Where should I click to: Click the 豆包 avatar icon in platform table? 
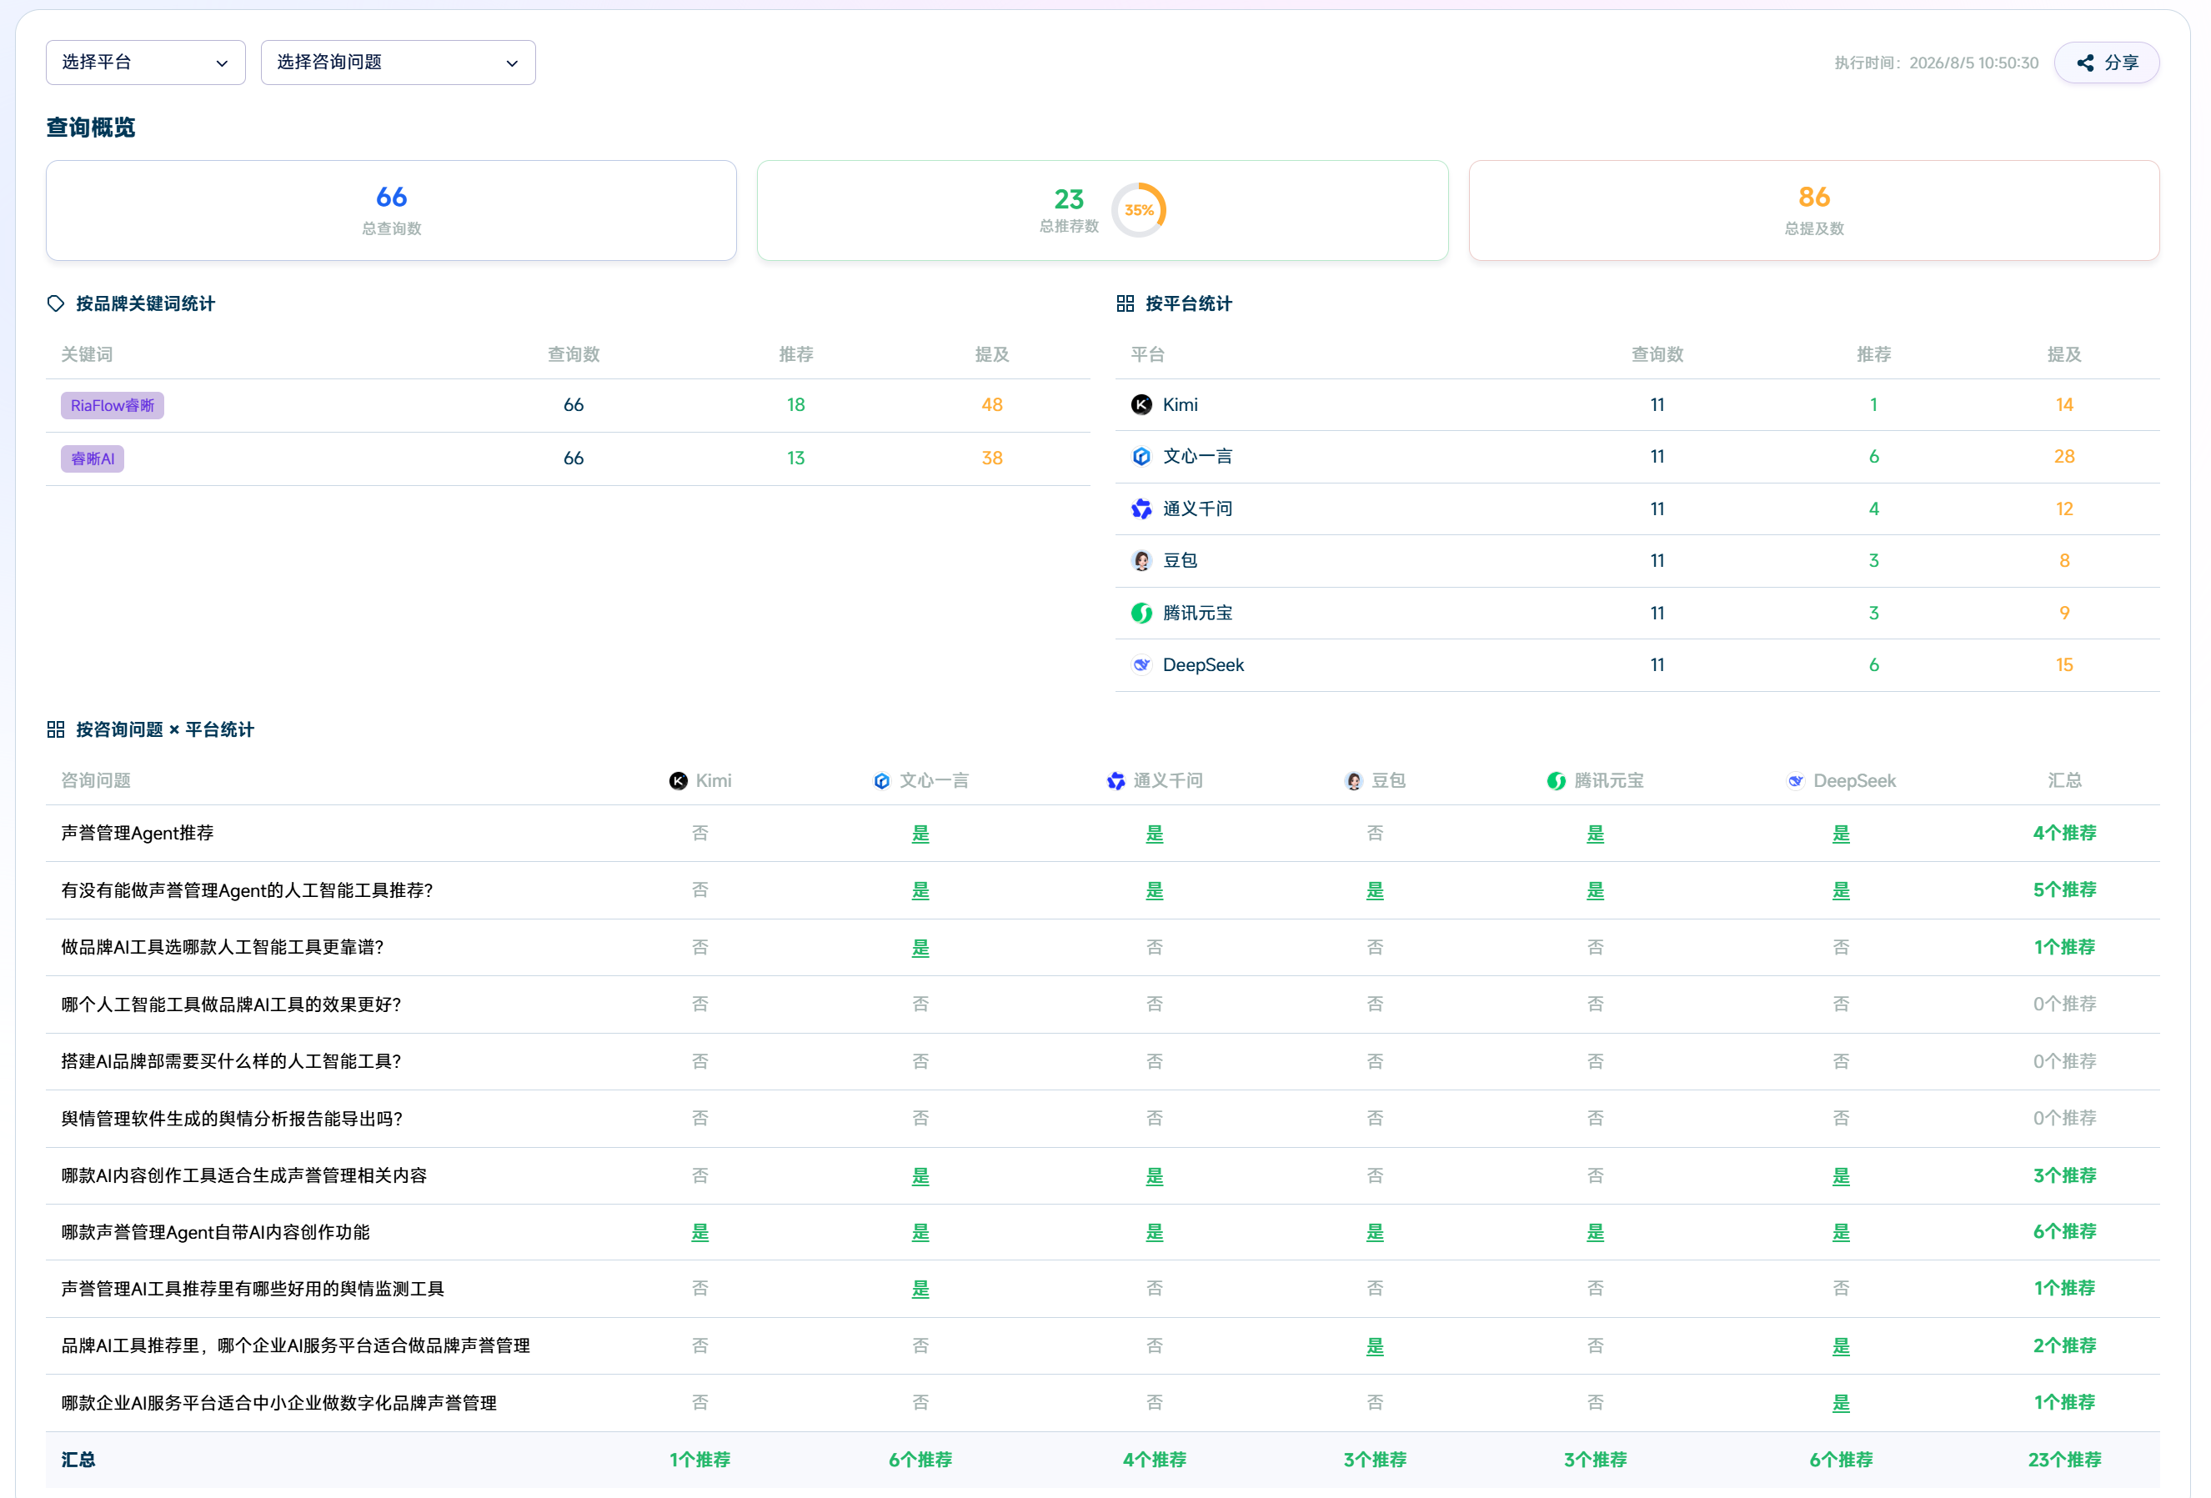(x=1141, y=561)
